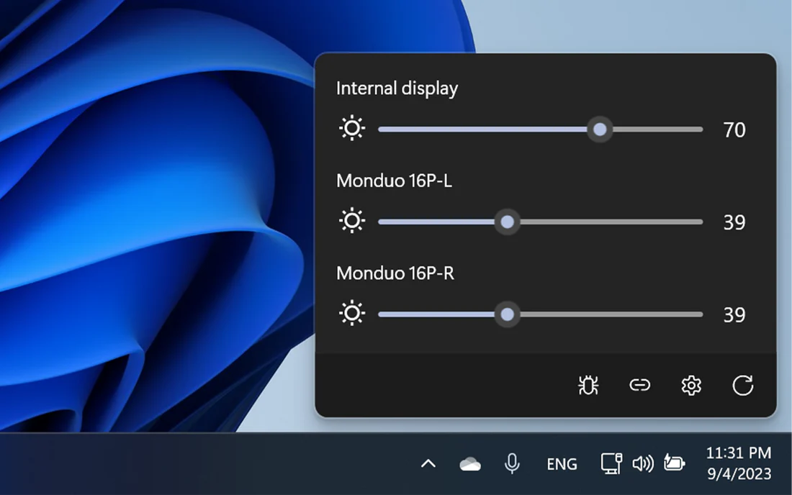Click the battery charging icon in tray

[x=674, y=462]
